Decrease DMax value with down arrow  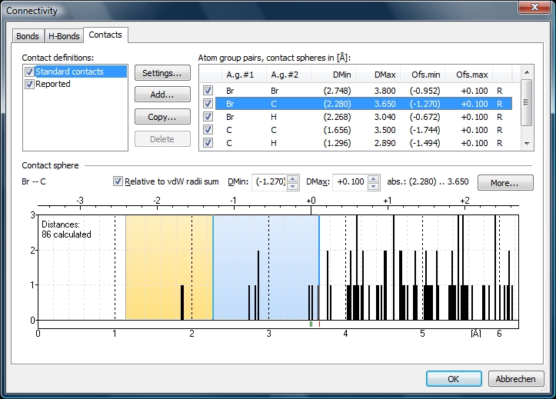373,186
